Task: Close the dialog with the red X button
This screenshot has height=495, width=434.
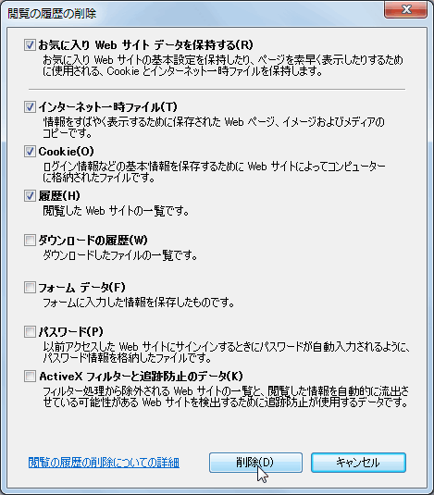Action: (x=406, y=9)
